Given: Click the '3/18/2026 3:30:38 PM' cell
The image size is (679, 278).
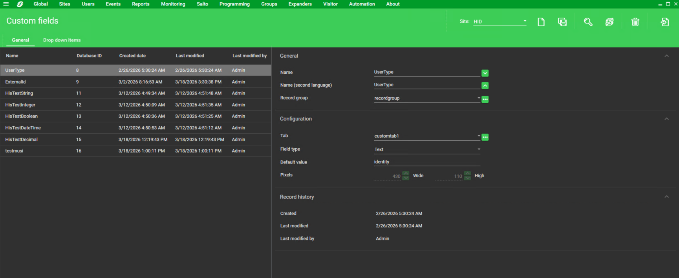Looking at the screenshot, I should click(198, 82).
